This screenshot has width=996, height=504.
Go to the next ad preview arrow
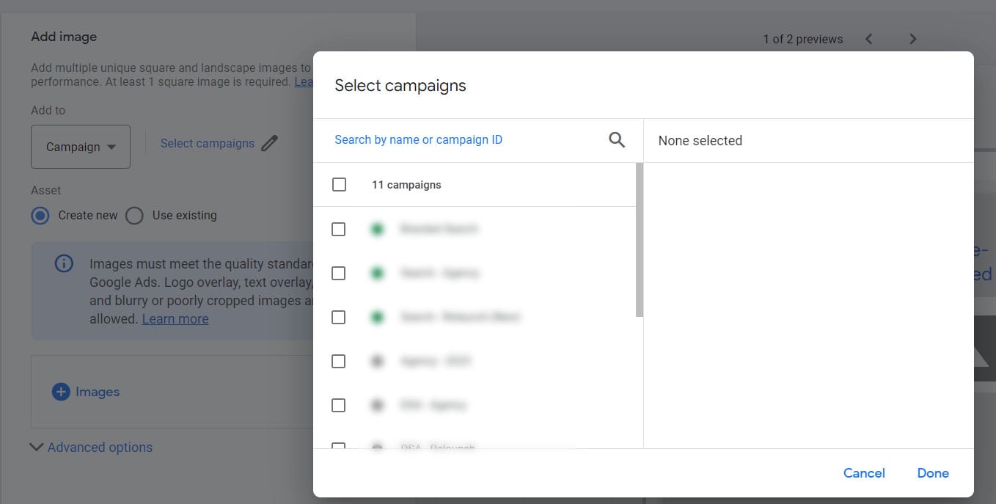click(913, 39)
